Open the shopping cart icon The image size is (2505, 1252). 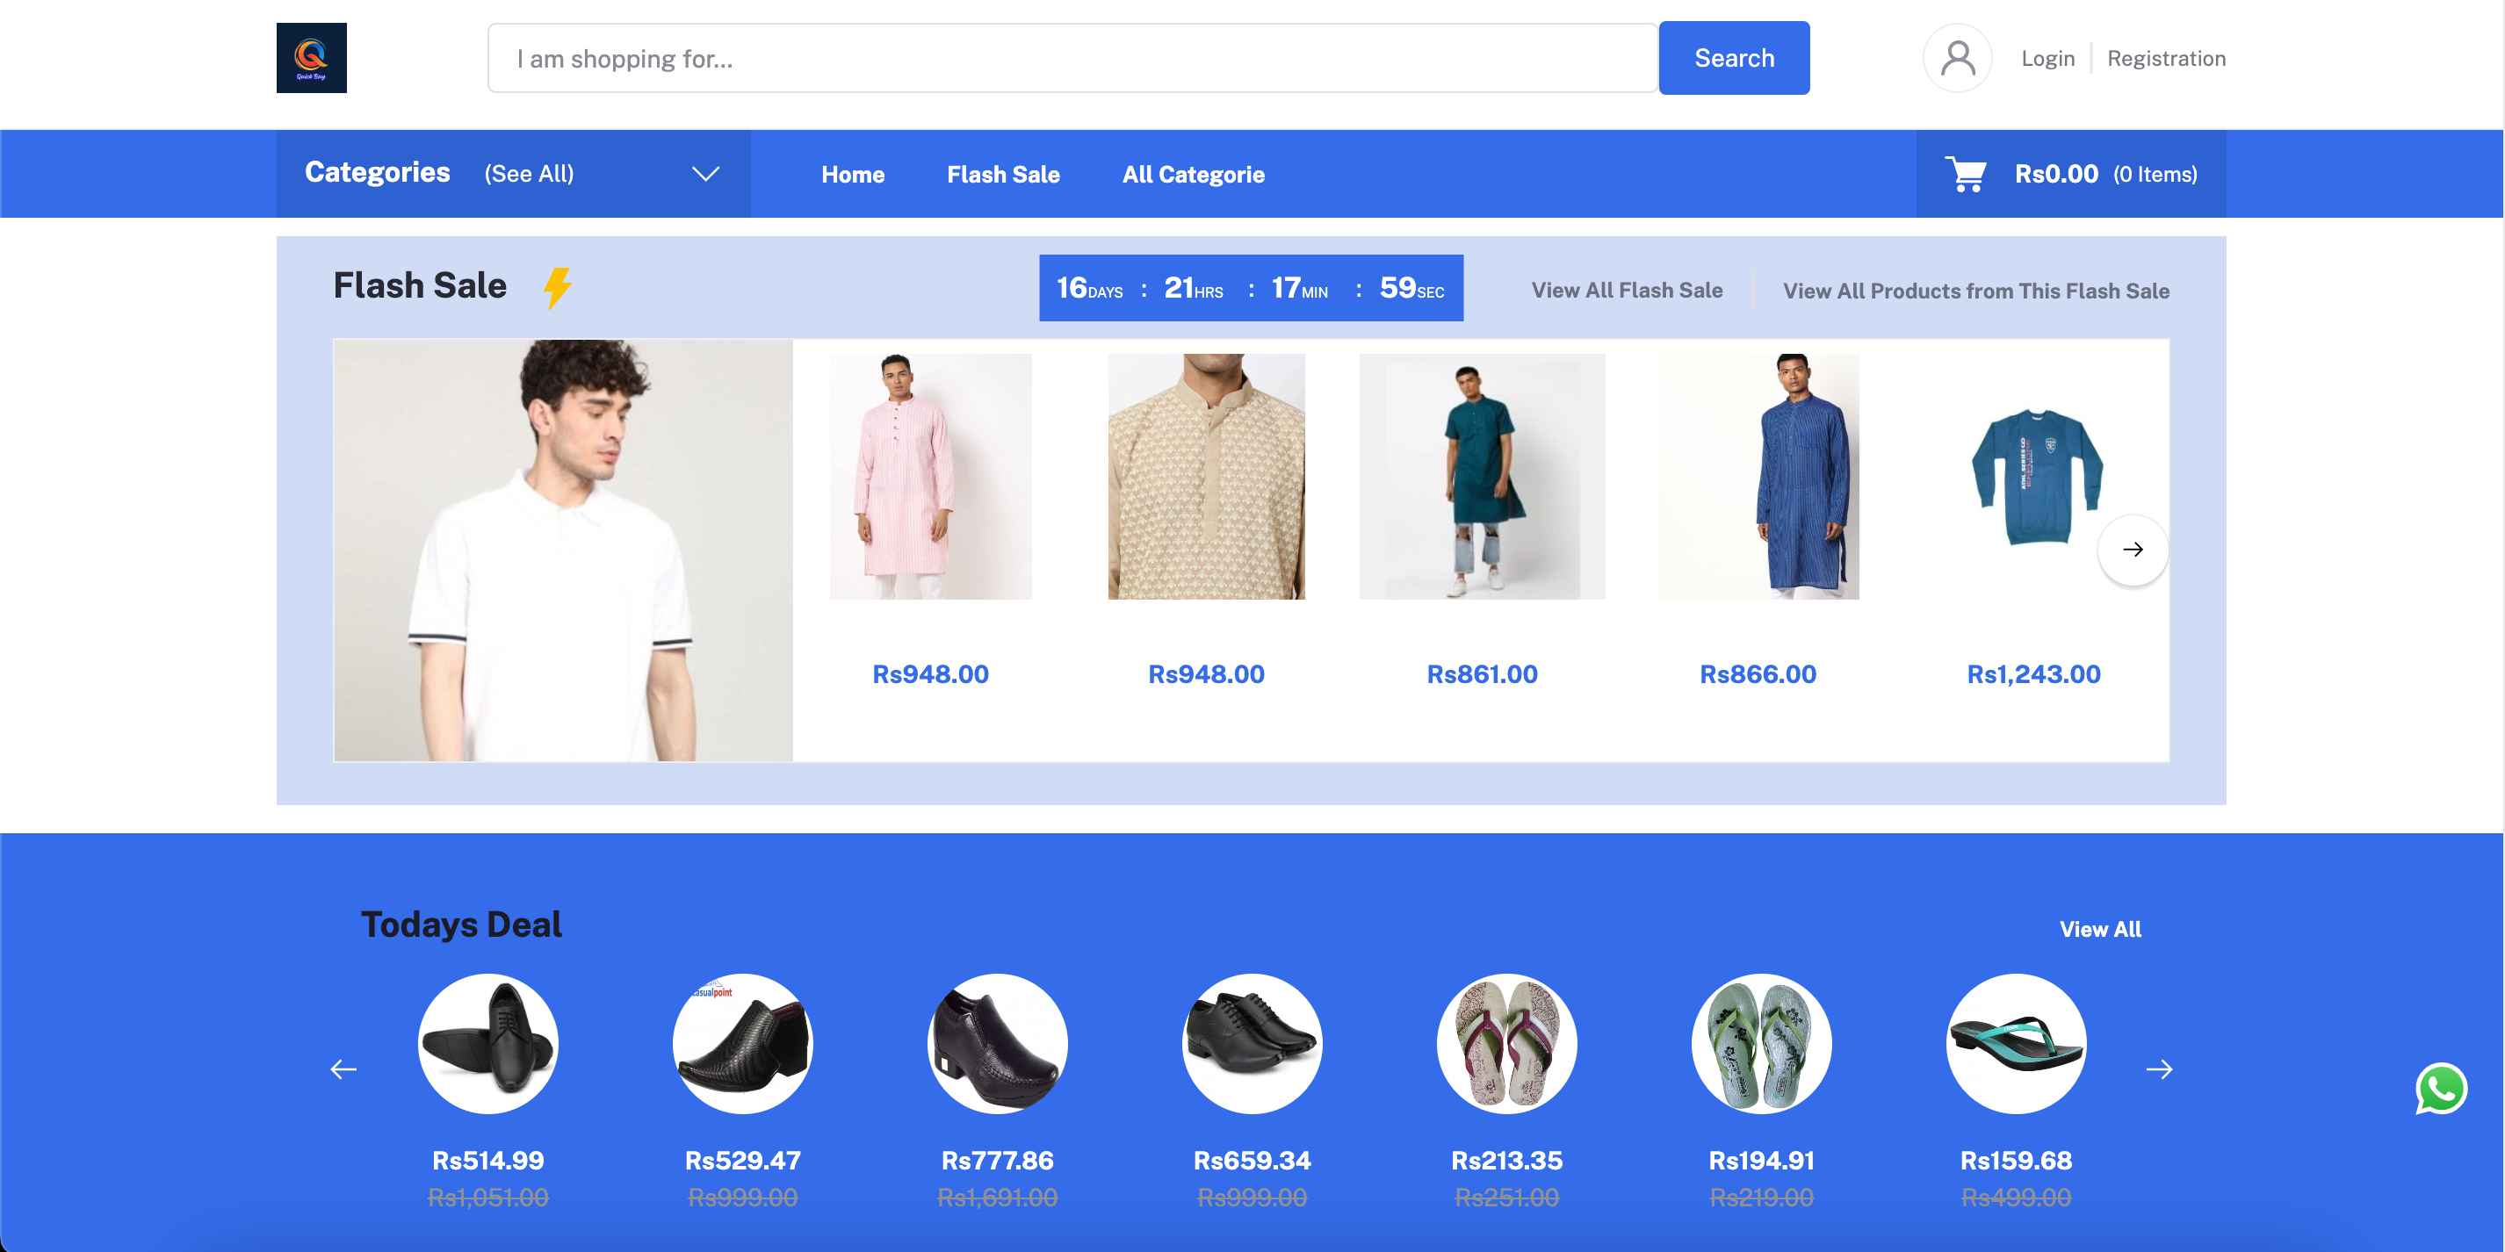coord(1966,174)
